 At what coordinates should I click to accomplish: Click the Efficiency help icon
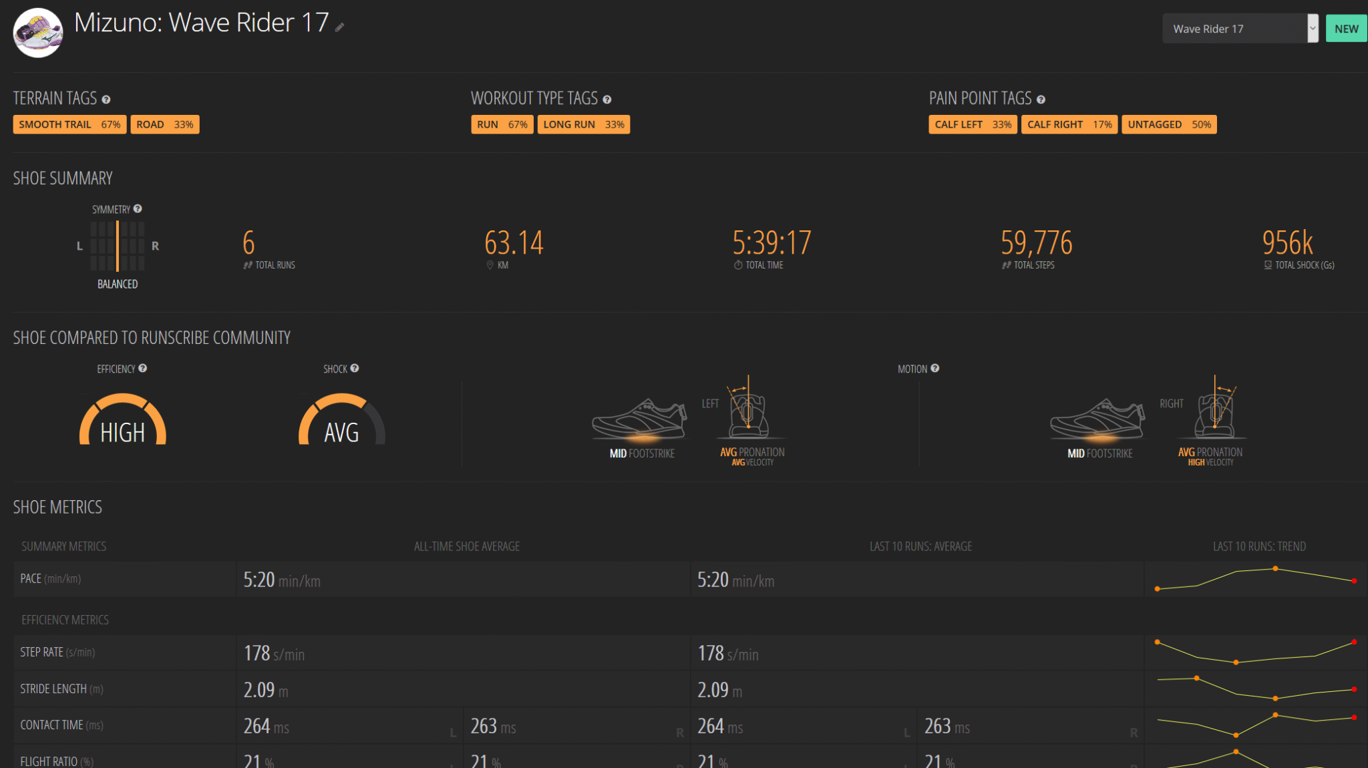pyautogui.click(x=143, y=369)
